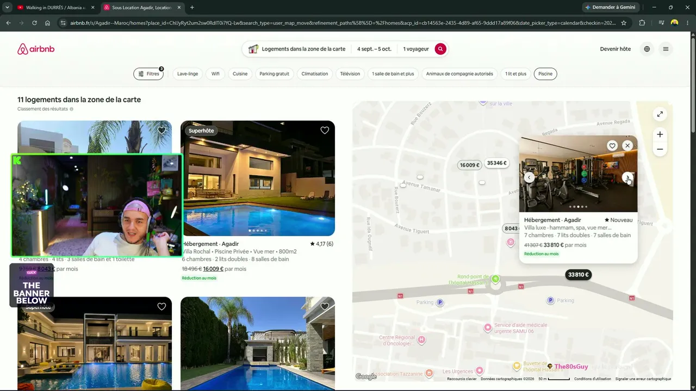Select the 35 346 € map price marker
Screen dimensions: 696x391
point(497,163)
